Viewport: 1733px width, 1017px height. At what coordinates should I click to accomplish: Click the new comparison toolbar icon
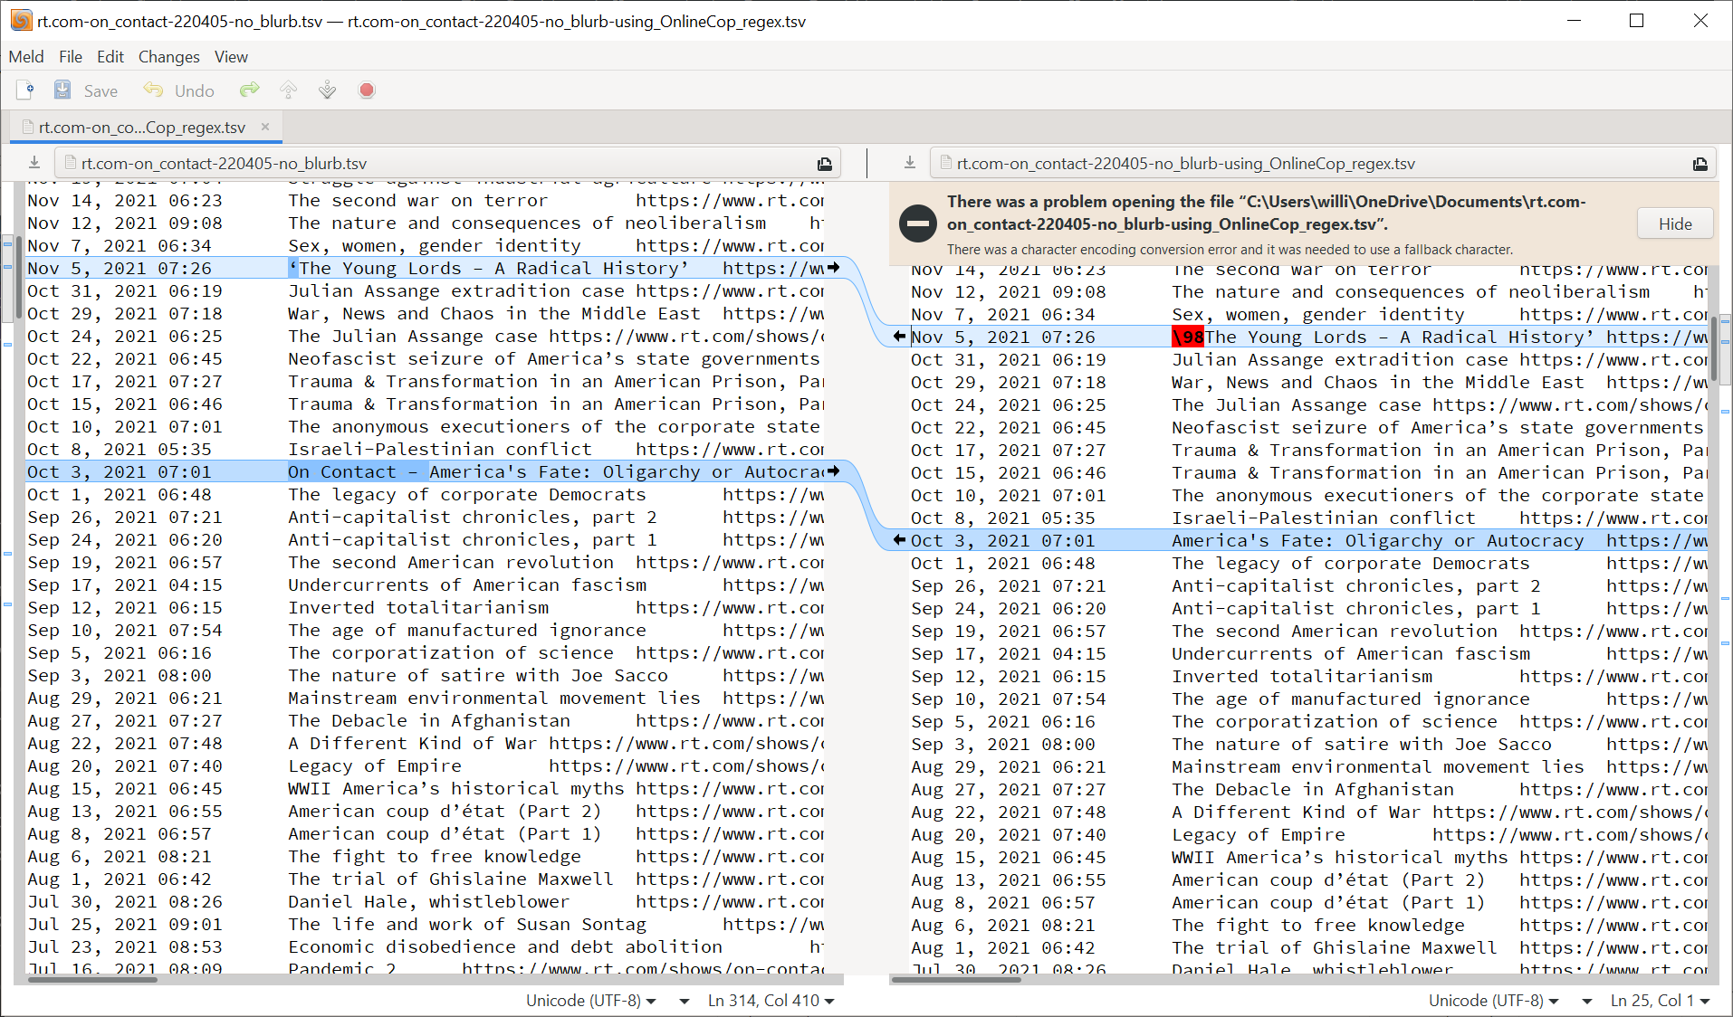tap(25, 90)
